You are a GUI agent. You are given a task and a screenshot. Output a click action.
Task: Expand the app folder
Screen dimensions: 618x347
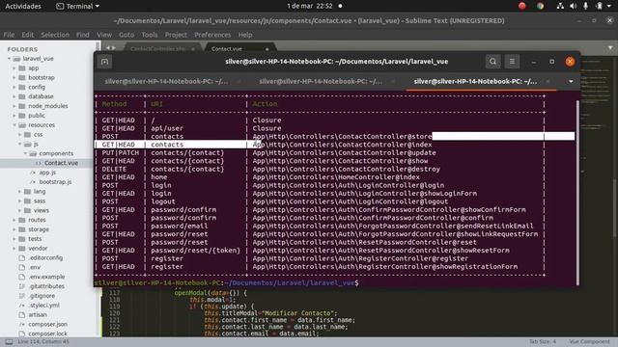pyautogui.click(x=14, y=68)
